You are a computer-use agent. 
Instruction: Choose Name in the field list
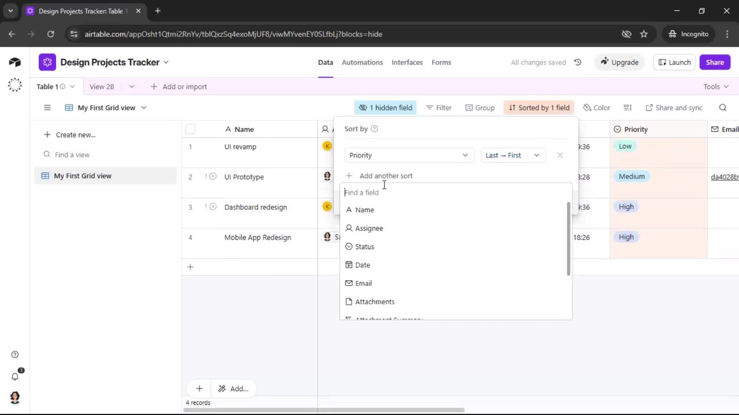pyautogui.click(x=454, y=210)
